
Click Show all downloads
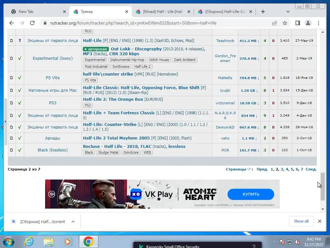tap(301, 221)
